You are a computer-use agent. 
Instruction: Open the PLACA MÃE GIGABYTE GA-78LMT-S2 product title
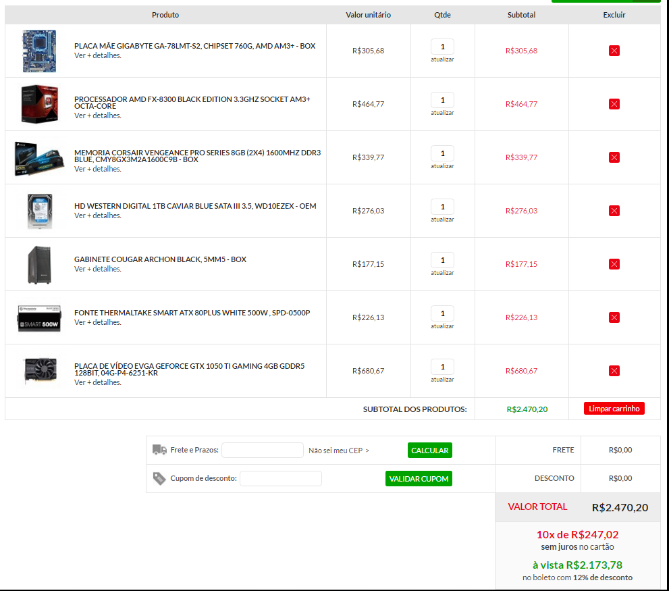tap(195, 46)
